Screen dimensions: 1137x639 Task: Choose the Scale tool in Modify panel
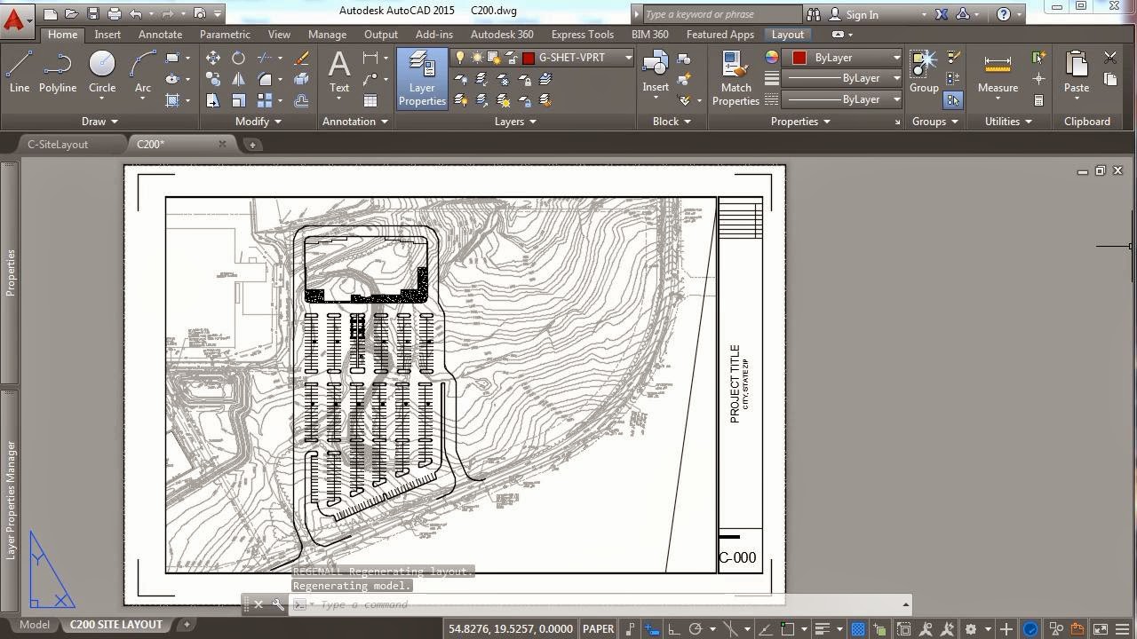click(x=238, y=100)
